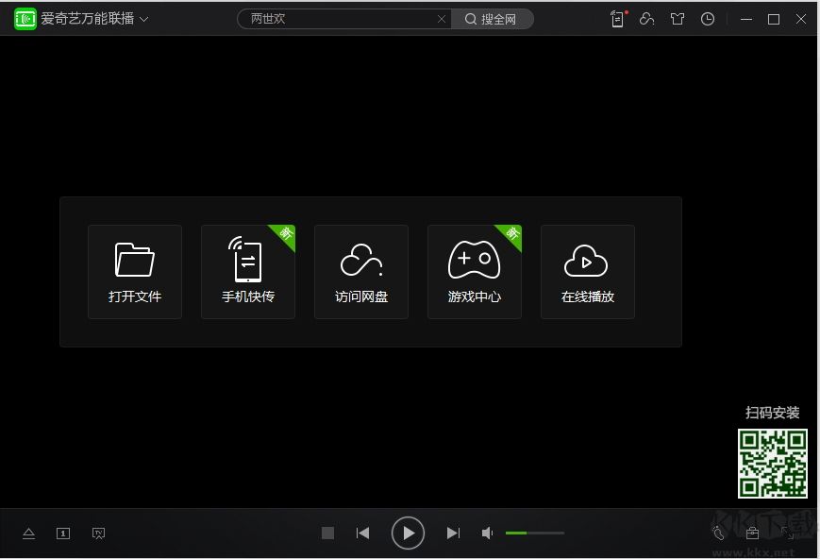820x559 pixels.
Task: Open the skin (shirt) icon
Action: pos(678,19)
